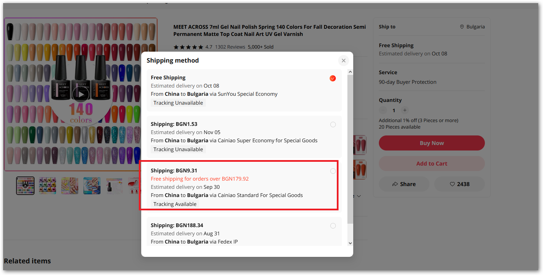The image size is (543, 275).
Task: Change ship-to location from Bulgaria
Action: pyautogui.click(x=472, y=27)
